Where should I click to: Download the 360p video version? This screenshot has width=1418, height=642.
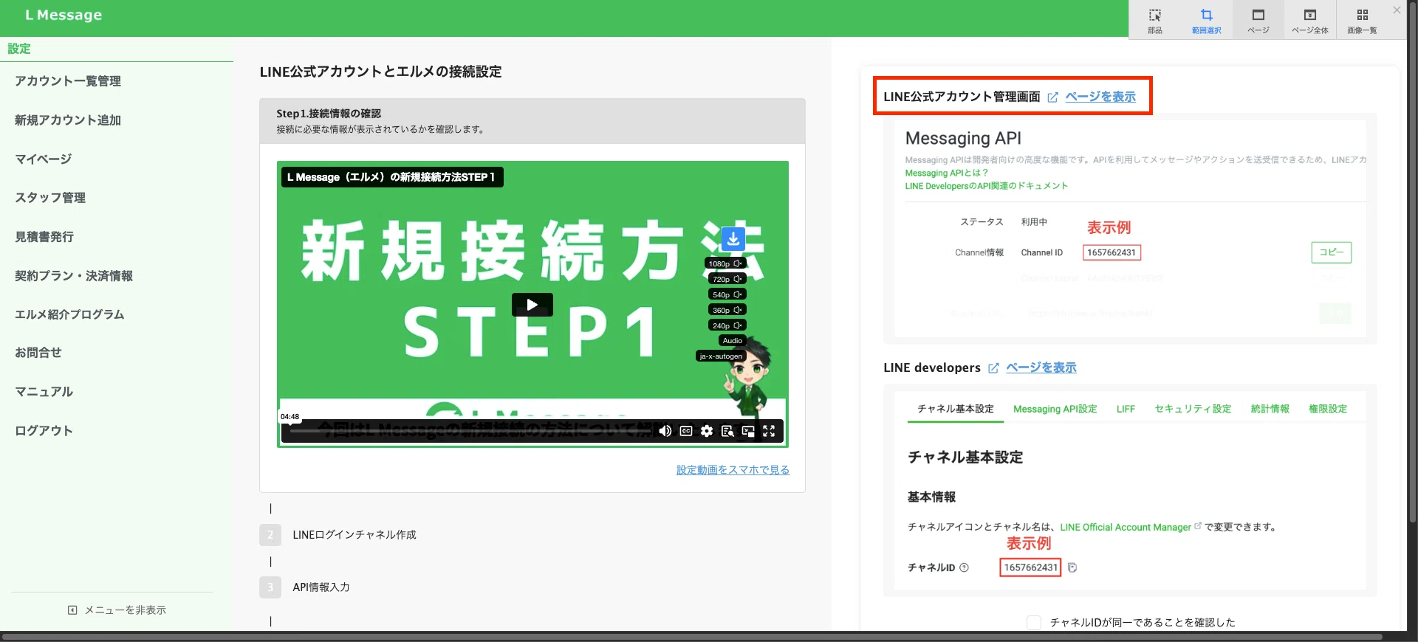727,310
